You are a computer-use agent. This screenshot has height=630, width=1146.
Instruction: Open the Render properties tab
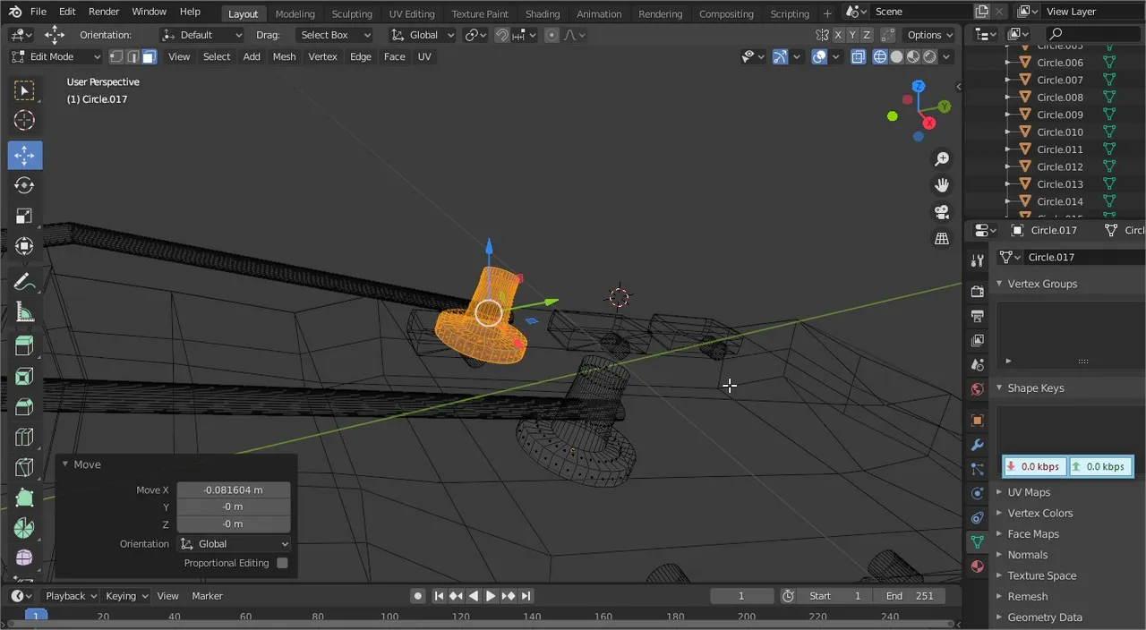pyautogui.click(x=977, y=291)
